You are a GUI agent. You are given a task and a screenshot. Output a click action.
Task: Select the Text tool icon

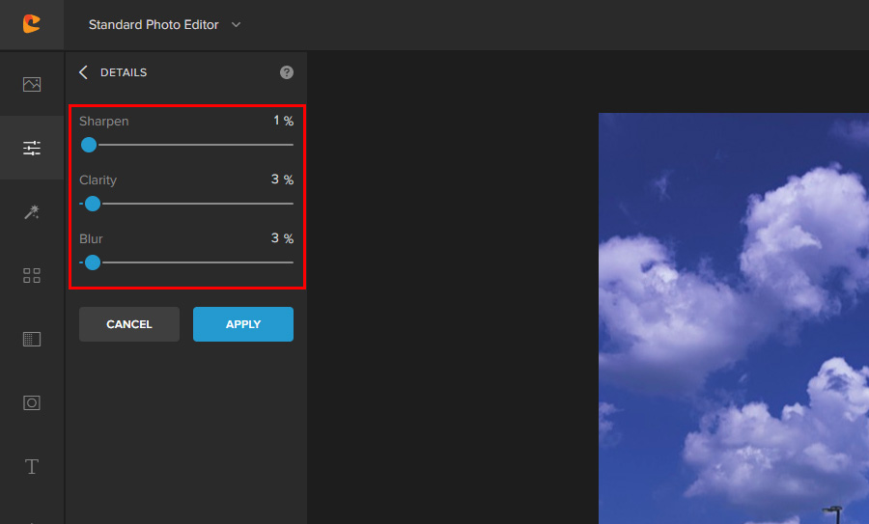pyautogui.click(x=32, y=466)
